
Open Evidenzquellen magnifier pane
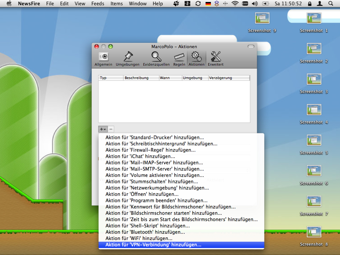coord(156,59)
